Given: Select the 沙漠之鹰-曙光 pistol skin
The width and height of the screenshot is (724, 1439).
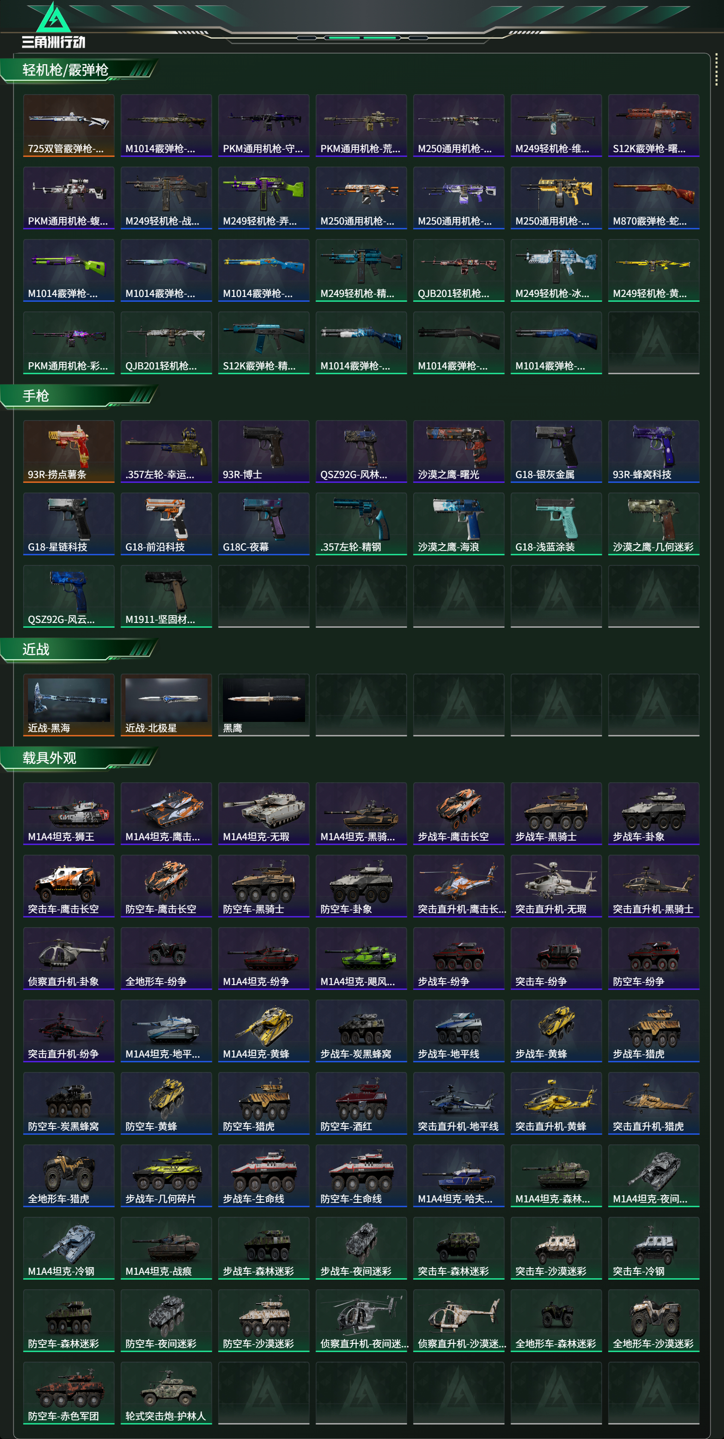Looking at the screenshot, I should tap(458, 451).
